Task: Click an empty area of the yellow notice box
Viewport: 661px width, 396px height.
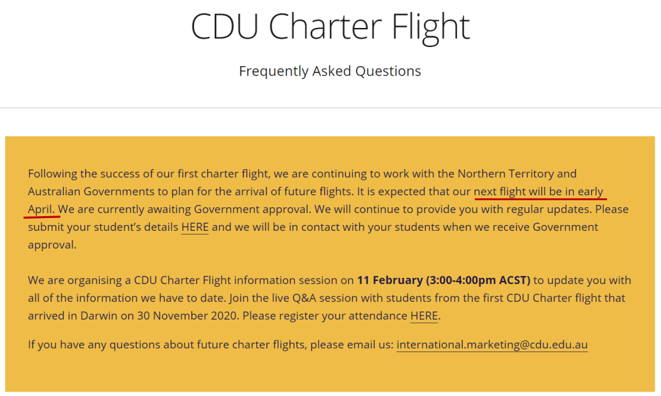Action: click(x=330, y=373)
